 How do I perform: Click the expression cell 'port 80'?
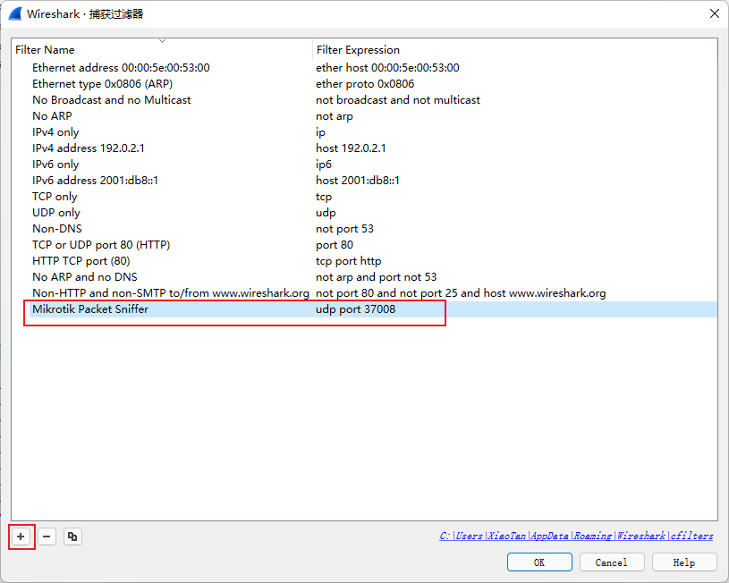(x=335, y=245)
